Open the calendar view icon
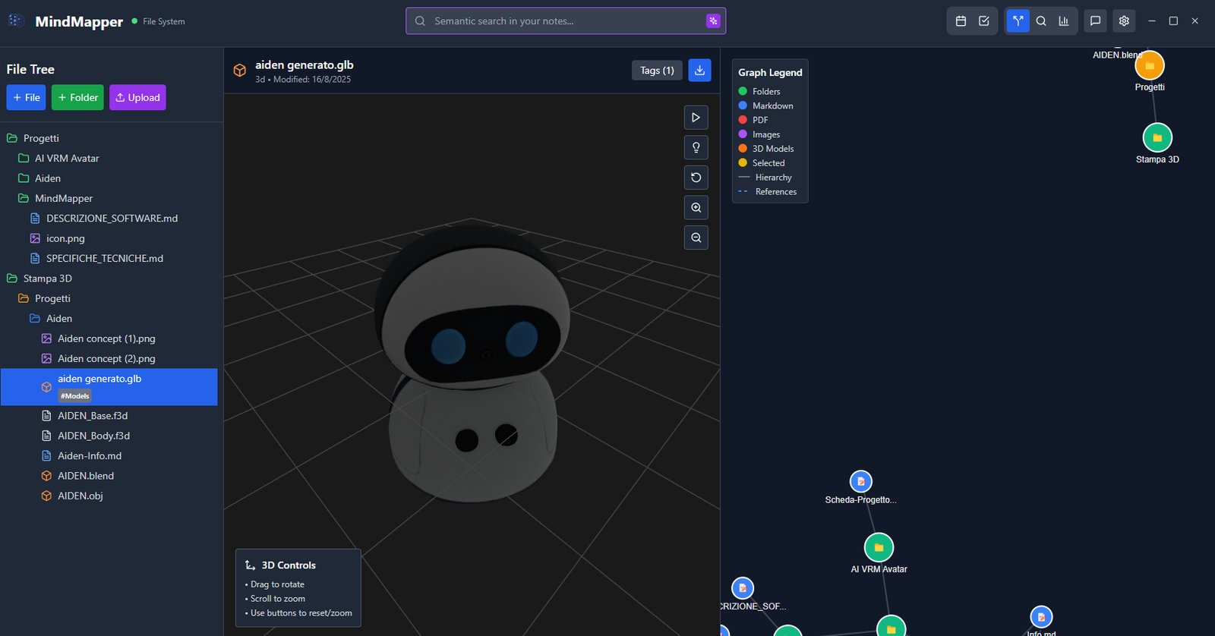 coord(961,21)
